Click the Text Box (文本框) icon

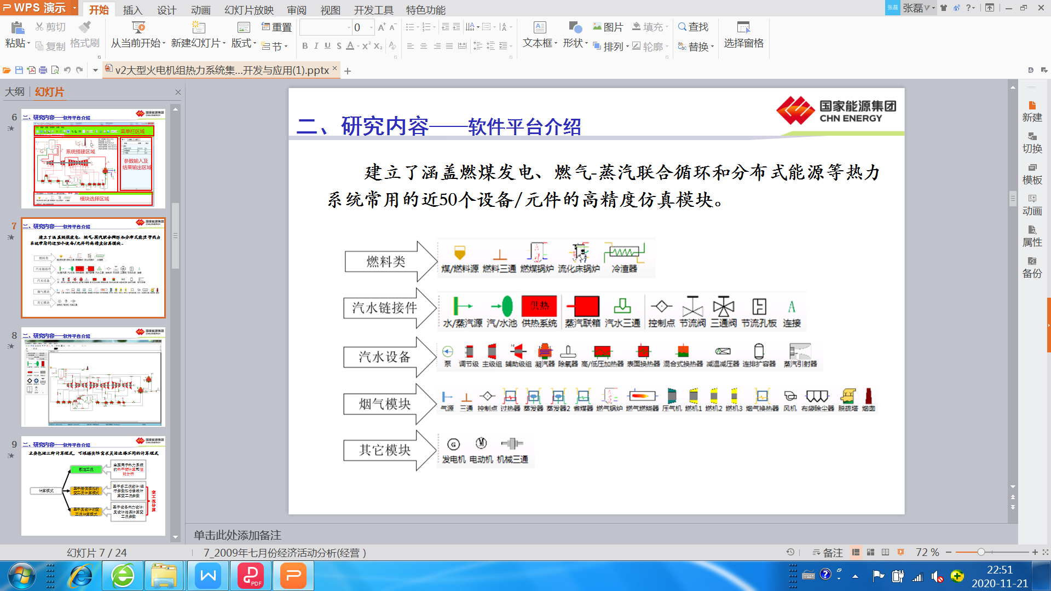[540, 27]
